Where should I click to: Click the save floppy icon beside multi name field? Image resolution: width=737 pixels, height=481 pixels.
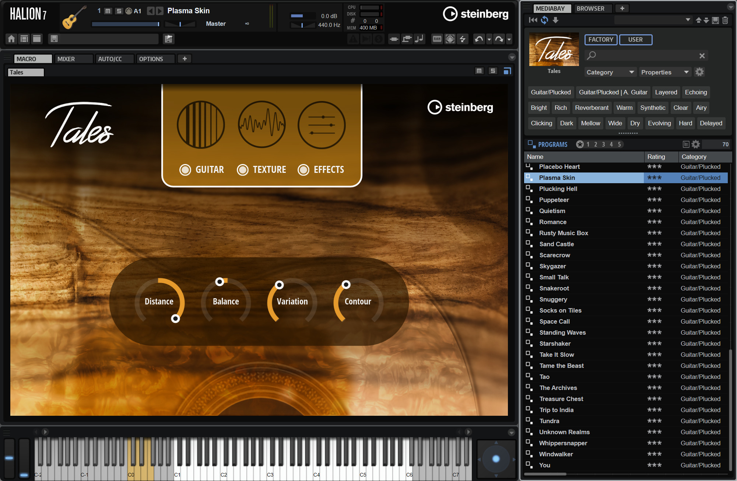tap(54, 39)
